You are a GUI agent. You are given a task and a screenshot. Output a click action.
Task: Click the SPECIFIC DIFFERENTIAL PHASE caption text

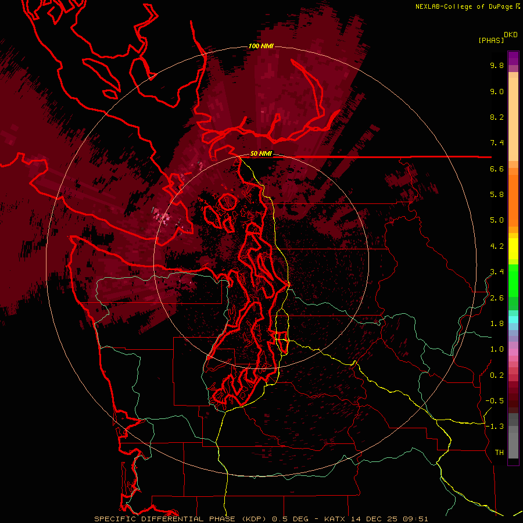click(x=164, y=519)
